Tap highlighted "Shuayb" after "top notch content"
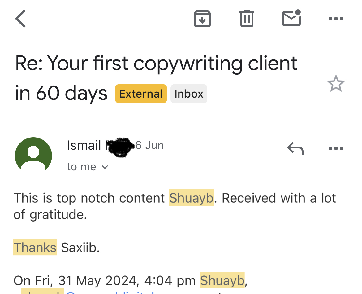Image resolution: width=362 pixels, height=294 pixels. point(191,198)
